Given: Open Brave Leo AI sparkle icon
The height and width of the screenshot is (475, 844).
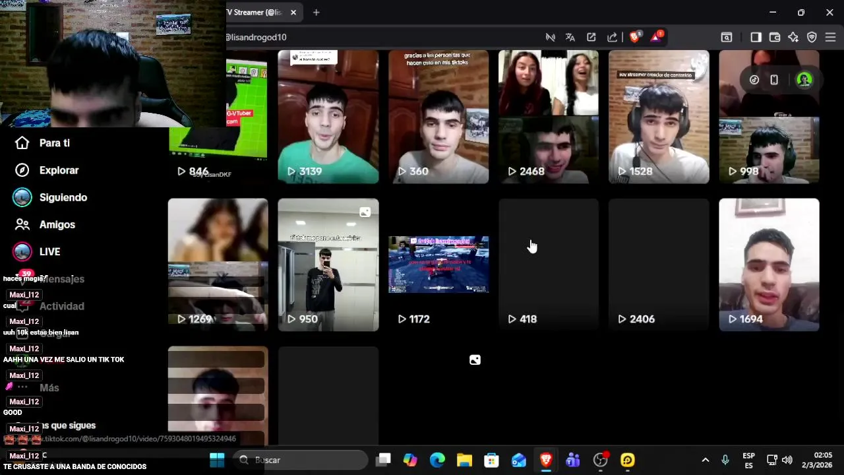Looking at the screenshot, I should coord(793,38).
